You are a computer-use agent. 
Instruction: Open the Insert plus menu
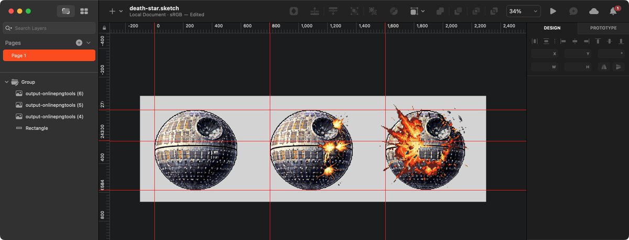pos(112,11)
